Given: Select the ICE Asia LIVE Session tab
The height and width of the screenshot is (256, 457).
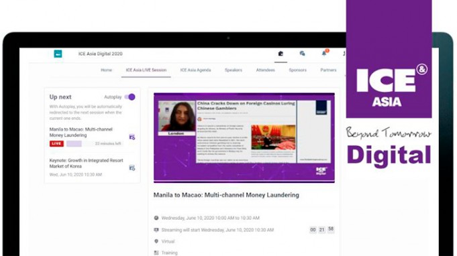Looking at the screenshot, I should click(x=146, y=70).
